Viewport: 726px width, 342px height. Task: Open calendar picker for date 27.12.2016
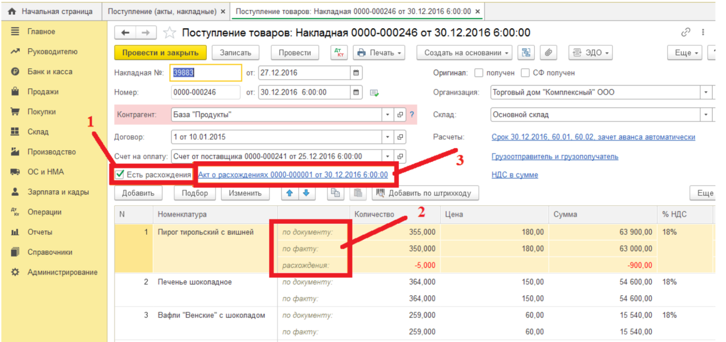point(356,73)
